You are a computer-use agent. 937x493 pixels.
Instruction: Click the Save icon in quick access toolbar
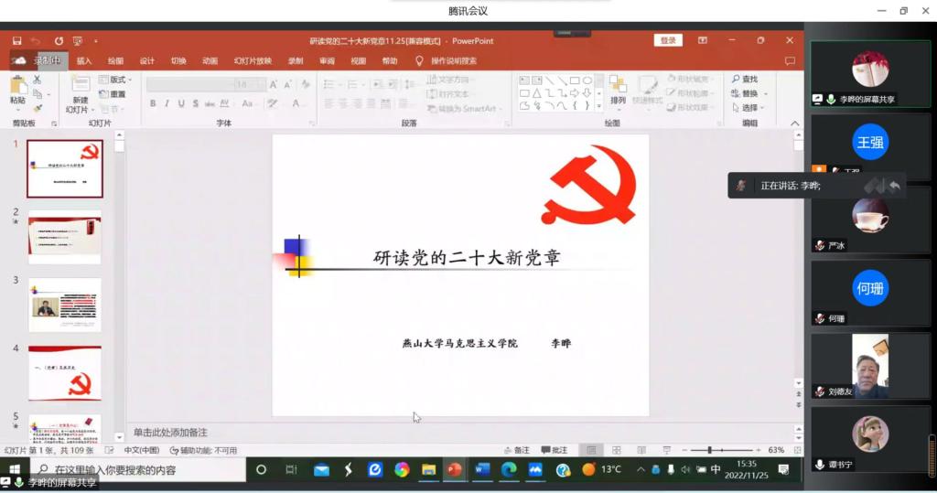(16, 41)
